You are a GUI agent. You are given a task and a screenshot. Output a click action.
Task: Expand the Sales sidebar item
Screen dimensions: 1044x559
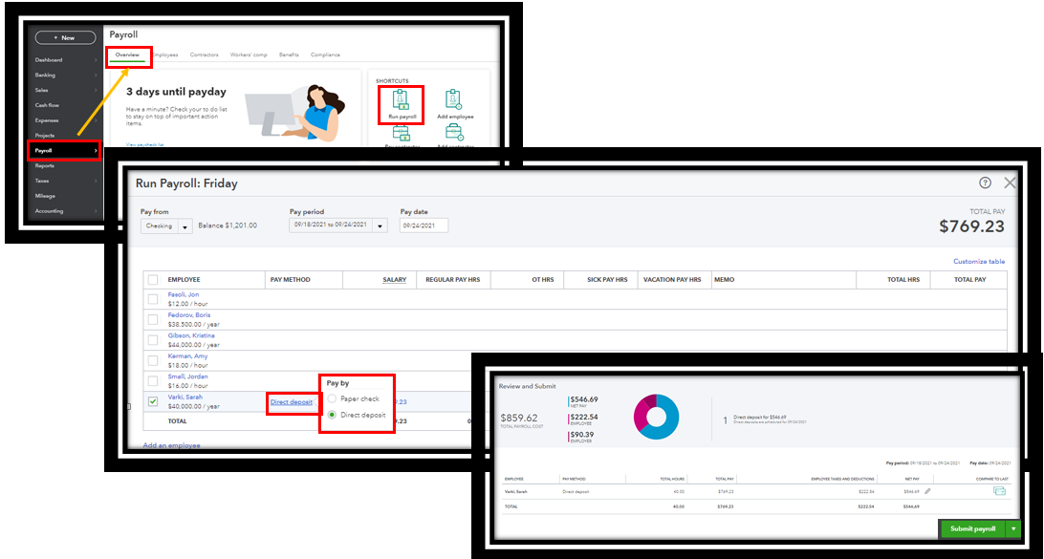[96, 90]
